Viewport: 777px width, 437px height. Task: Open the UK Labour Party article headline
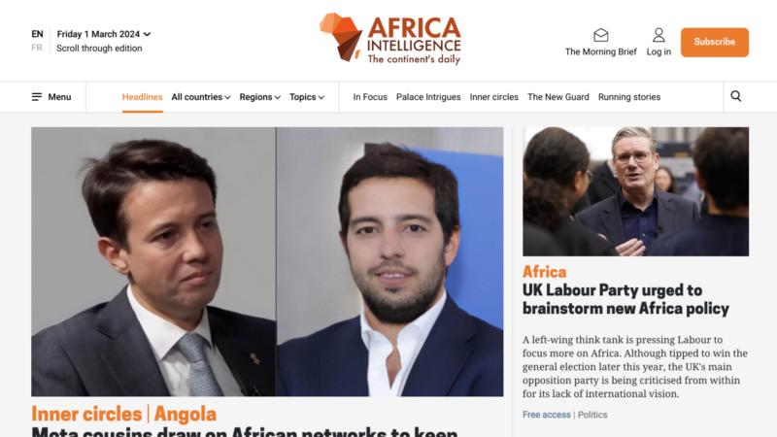[x=625, y=299]
